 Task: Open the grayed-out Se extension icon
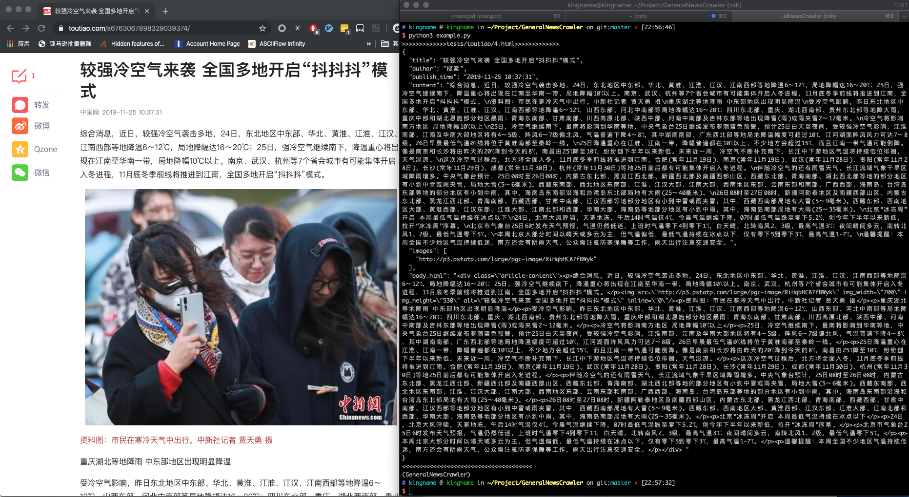pyautogui.click(x=376, y=28)
